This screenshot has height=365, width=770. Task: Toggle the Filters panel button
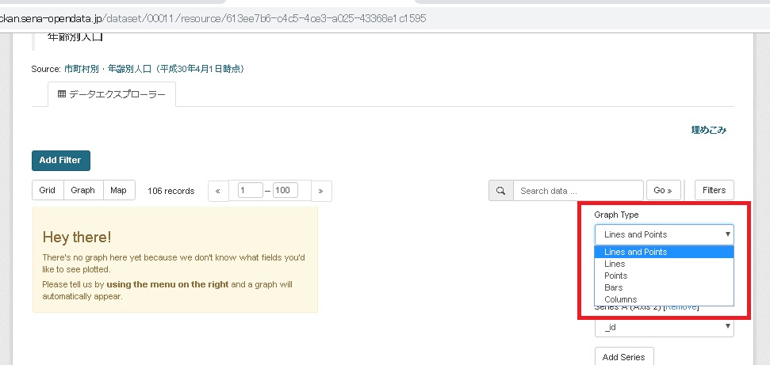(714, 191)
